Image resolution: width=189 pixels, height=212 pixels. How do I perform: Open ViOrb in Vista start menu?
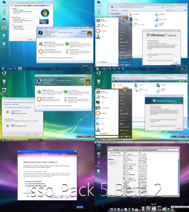[98, 103]
